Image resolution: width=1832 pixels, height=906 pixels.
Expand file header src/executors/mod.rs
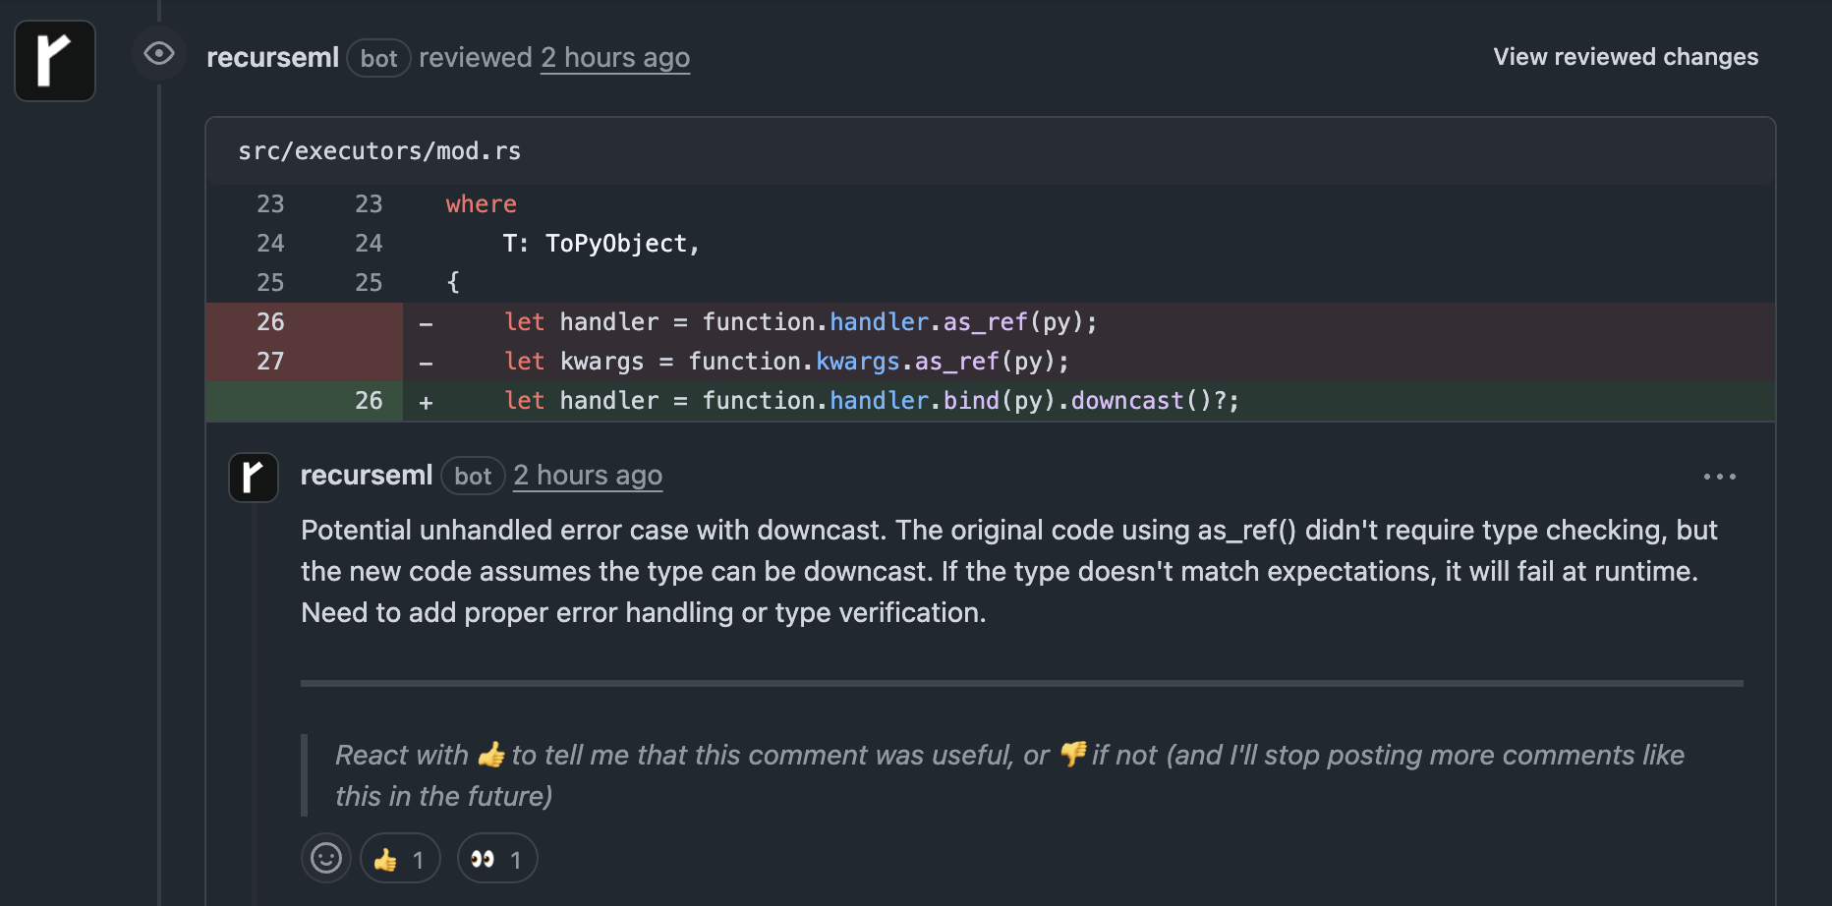(x=378, y=150)
